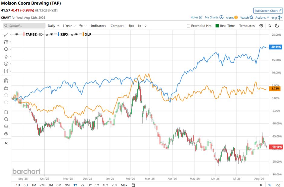Click the orange XLP color marker

[x=83, y=34]
